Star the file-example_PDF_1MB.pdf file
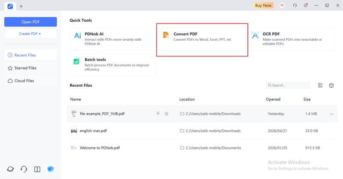This screenshot has height=179, width=343. click(166, 114)
